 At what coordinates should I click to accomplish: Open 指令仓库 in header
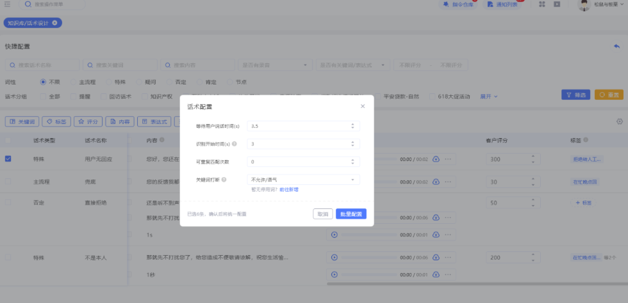pyautogui.click(x=459, y=4)
